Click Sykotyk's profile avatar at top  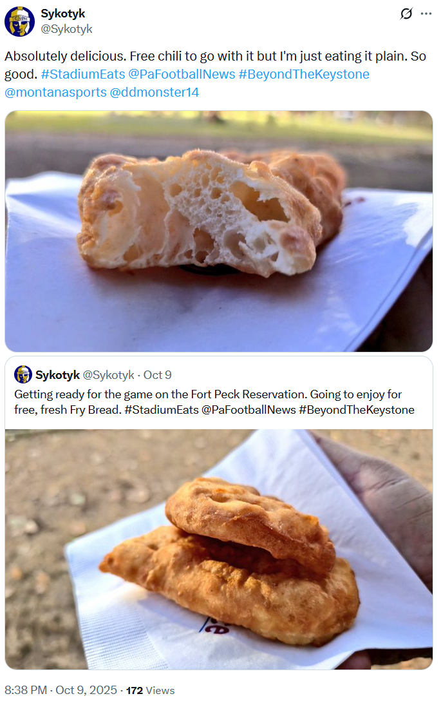coord(19,21)
